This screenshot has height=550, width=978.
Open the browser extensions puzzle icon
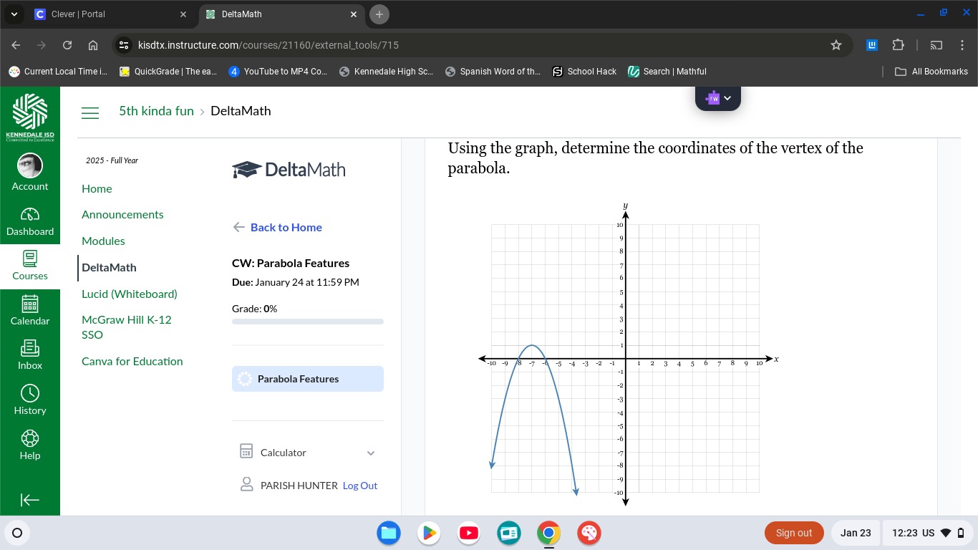899,45
